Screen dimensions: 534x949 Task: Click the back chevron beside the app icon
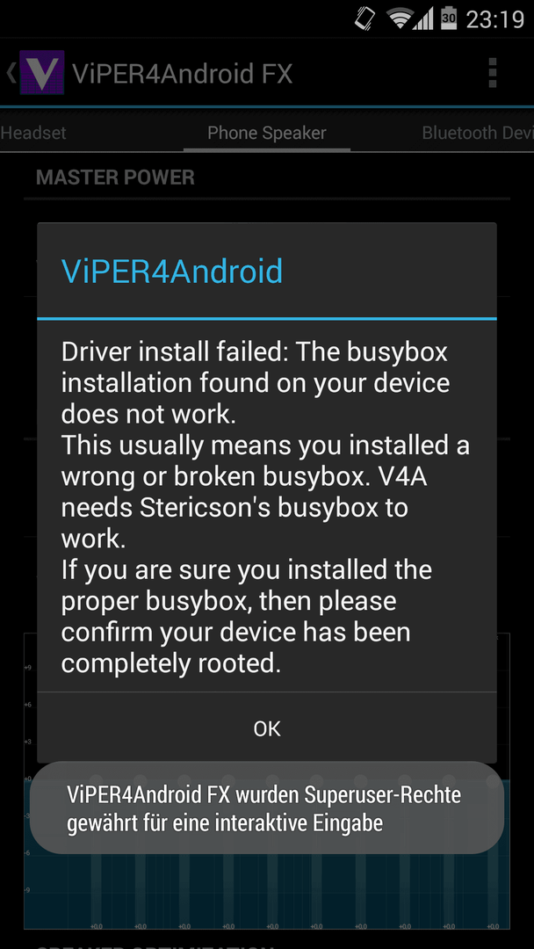coord(11,73)
